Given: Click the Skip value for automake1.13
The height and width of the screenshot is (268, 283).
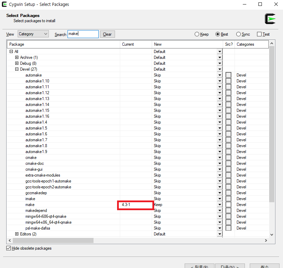Looking at the screenshot, I should tap(157, 99).
